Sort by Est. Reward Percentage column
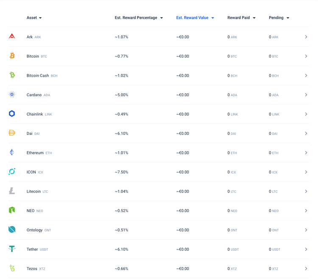318x279 pixels. click(139, 18)
